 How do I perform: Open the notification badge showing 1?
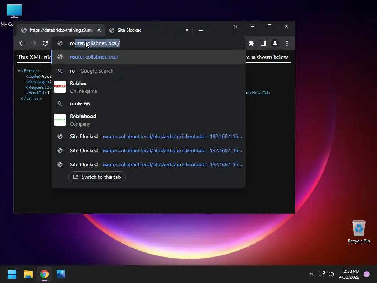click(x=367, y=274)
